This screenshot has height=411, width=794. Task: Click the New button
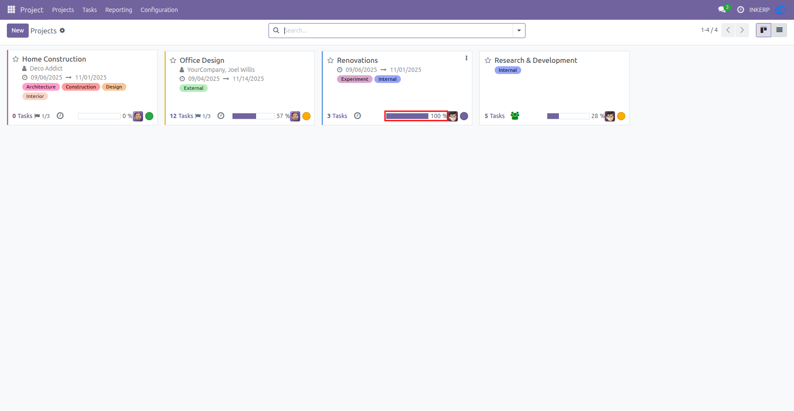click(18, 30)
